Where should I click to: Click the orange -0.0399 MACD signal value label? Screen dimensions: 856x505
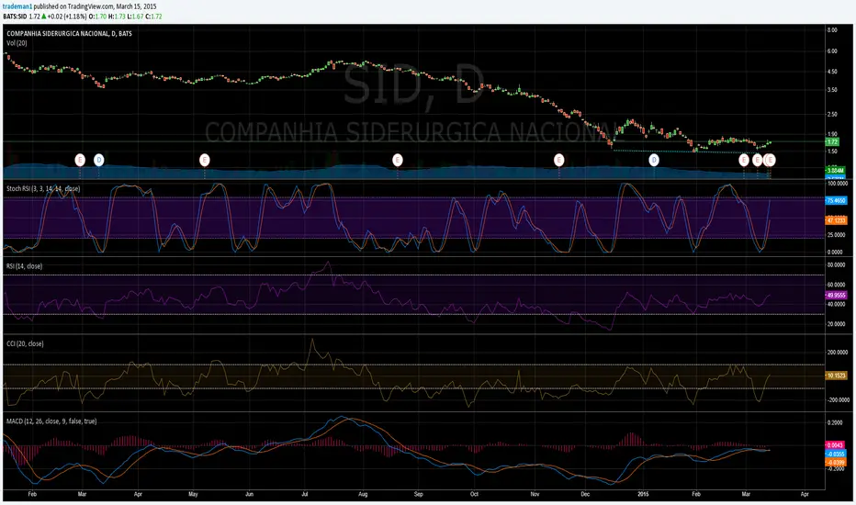(x=836, y=463)
